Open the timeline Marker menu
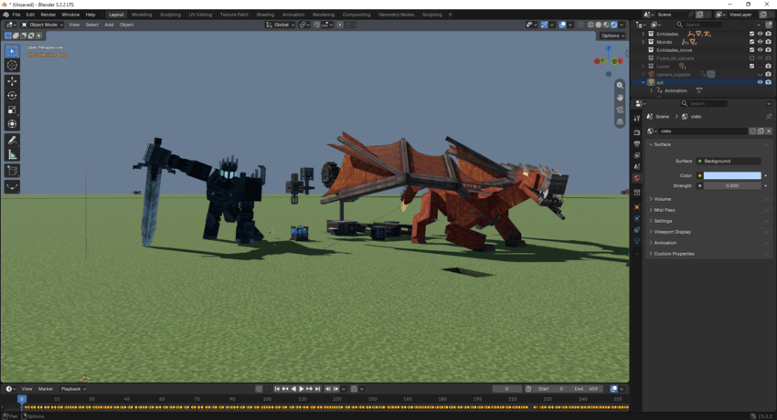Image resolution: width=777 pixels, height=420 pixels. 46,389
